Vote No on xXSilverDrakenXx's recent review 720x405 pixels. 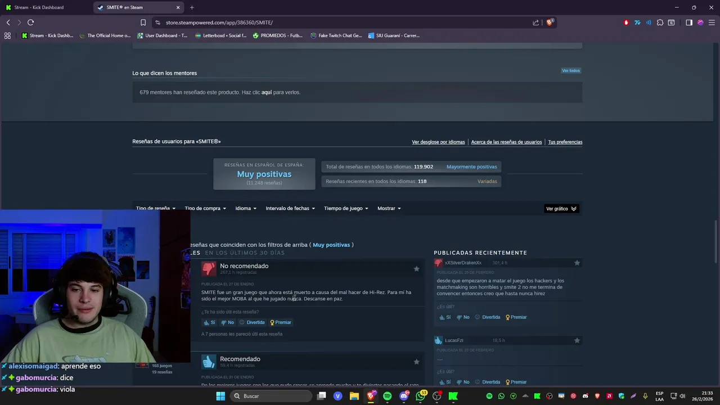[x=463, y=317]
